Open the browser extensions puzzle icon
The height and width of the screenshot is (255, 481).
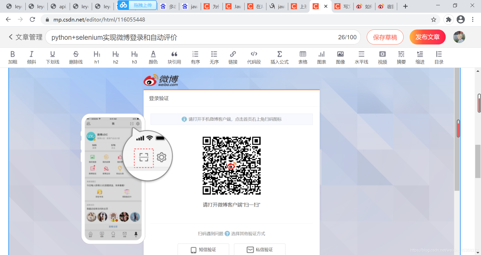pyautogui.click(x=449, y=19)
